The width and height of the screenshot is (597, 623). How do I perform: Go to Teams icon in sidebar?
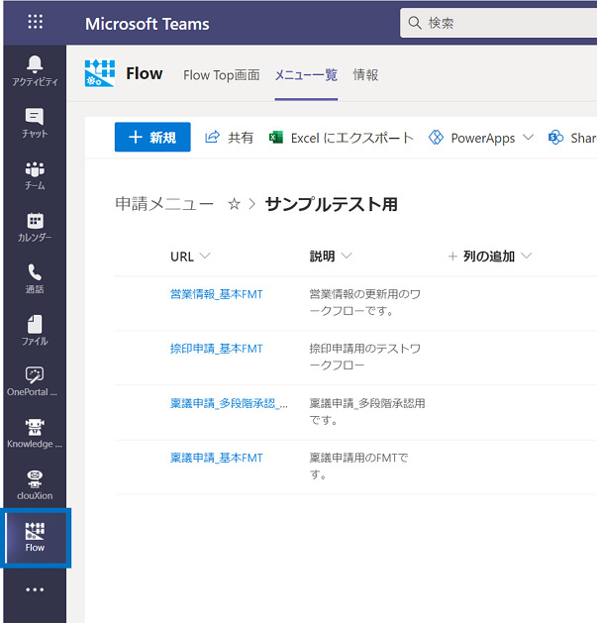[x=35, y=173]
